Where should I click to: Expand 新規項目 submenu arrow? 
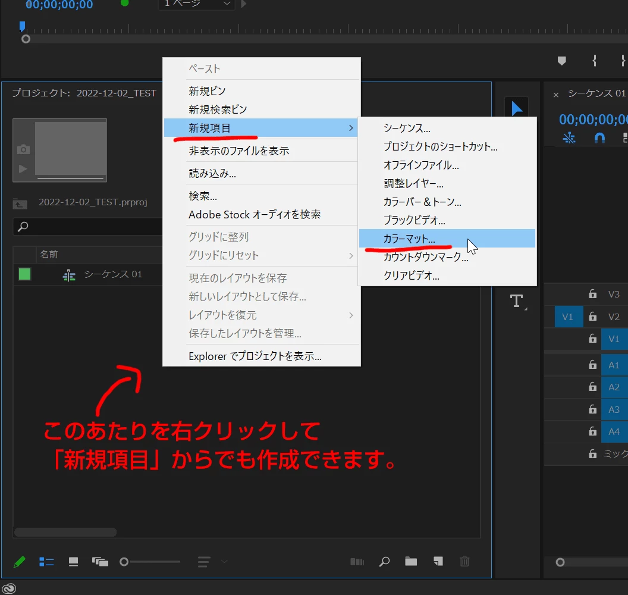click(x=351, y=128)
